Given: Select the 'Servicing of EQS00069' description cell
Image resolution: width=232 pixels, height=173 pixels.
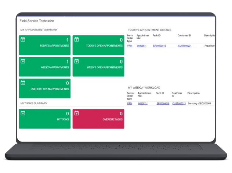Looking at the screenshot, I should 199,104.
